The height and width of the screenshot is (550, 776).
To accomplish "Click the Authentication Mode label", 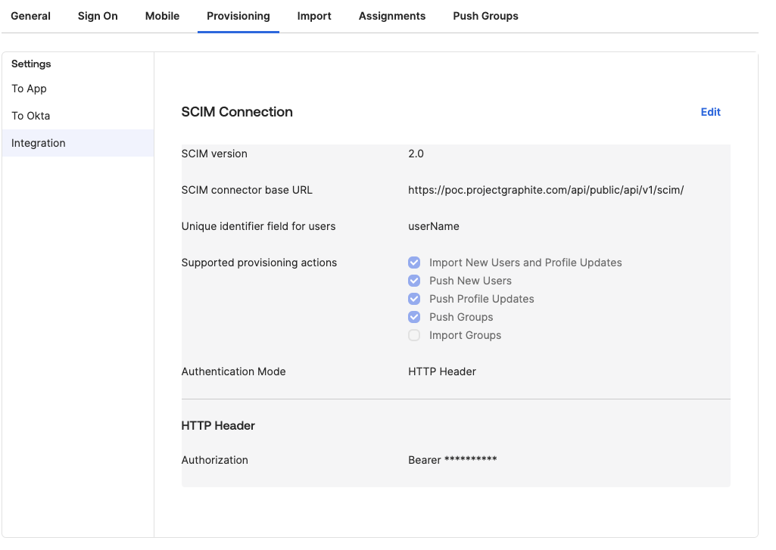I will (234, 371).
